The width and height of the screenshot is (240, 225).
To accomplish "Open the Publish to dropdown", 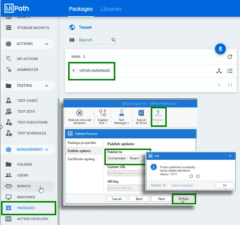I will pos(126,158).
